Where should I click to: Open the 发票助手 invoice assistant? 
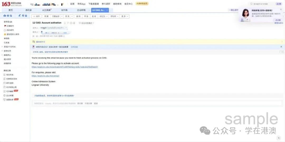click(x=10, y=100)
